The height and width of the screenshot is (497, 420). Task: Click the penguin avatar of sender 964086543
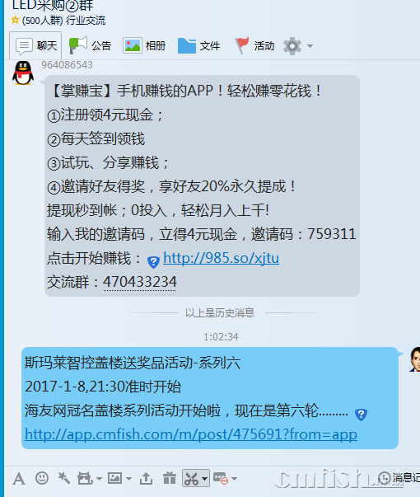[23, 73]
